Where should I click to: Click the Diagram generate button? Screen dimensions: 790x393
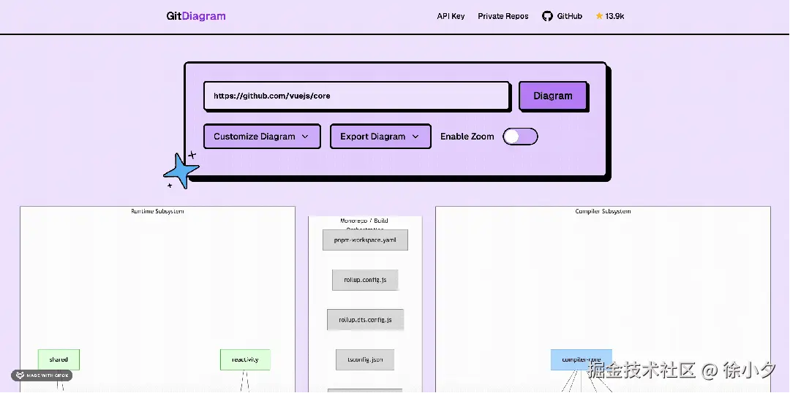(x=553, y=96)
